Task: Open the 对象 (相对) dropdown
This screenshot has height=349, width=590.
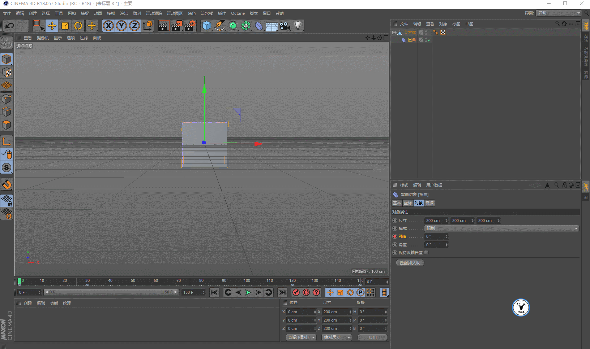Action: (302, 337)
